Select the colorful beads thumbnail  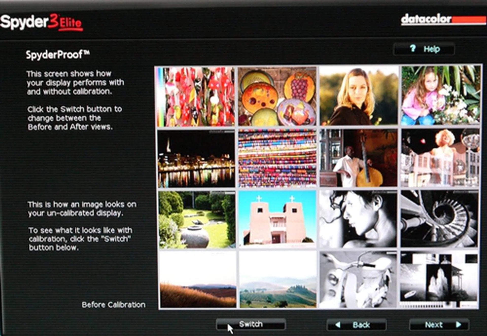(x=277, y=158)
